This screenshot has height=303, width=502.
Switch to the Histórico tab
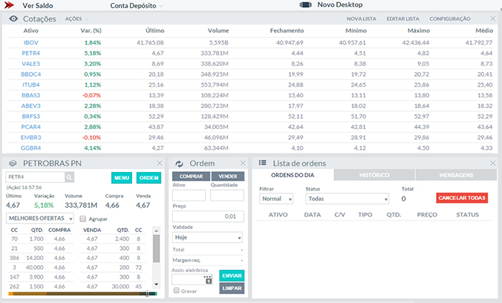(374, 175)
